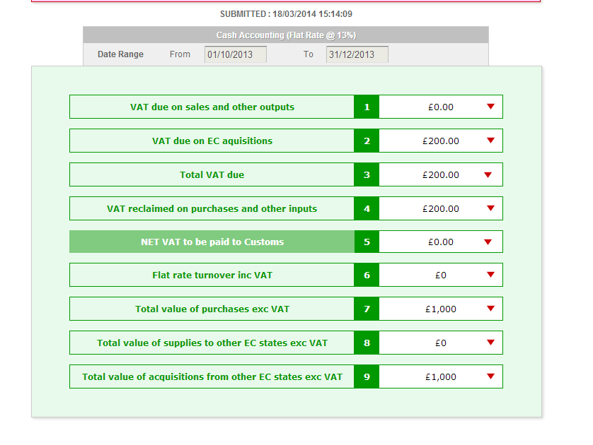The image size is (593, 445).
Task: Select Total value of supplies to EC states label
Action: (x=212, y=343)
